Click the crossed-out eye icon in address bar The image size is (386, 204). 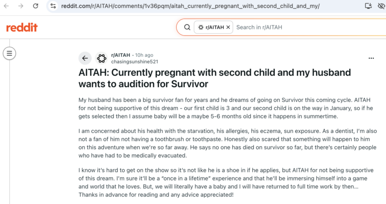tap(381, 6)
